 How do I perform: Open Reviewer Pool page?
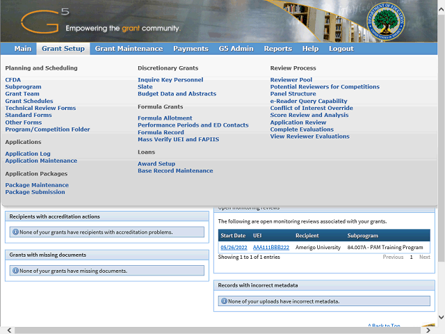291,80
